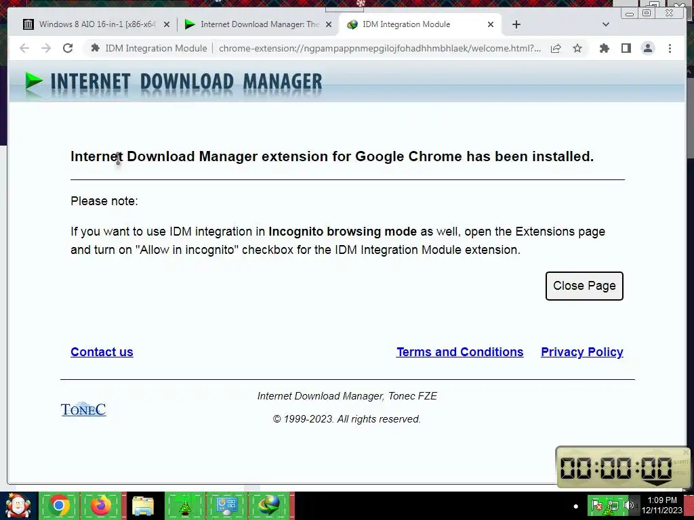This screenshot has height=520, width=694.
Task: Close the Windows 8 AIO 16-in-1 tab
Action: click(167, 25)
